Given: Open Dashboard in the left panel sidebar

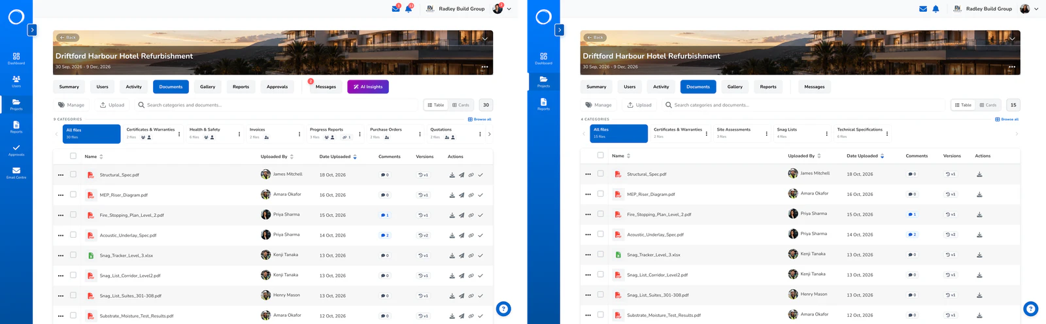Looking at the screenshot, I should 16,58.
